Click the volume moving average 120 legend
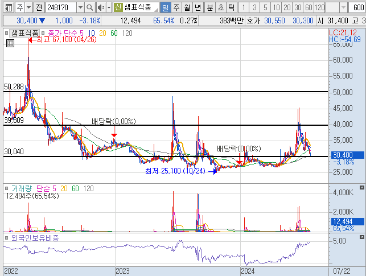The image size is (366, 276). pos(88,188)
